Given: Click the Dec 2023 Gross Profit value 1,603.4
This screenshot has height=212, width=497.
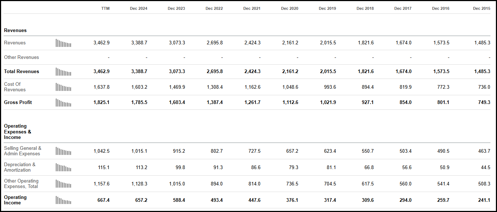Looking at the screenshot, I should 177,103.
